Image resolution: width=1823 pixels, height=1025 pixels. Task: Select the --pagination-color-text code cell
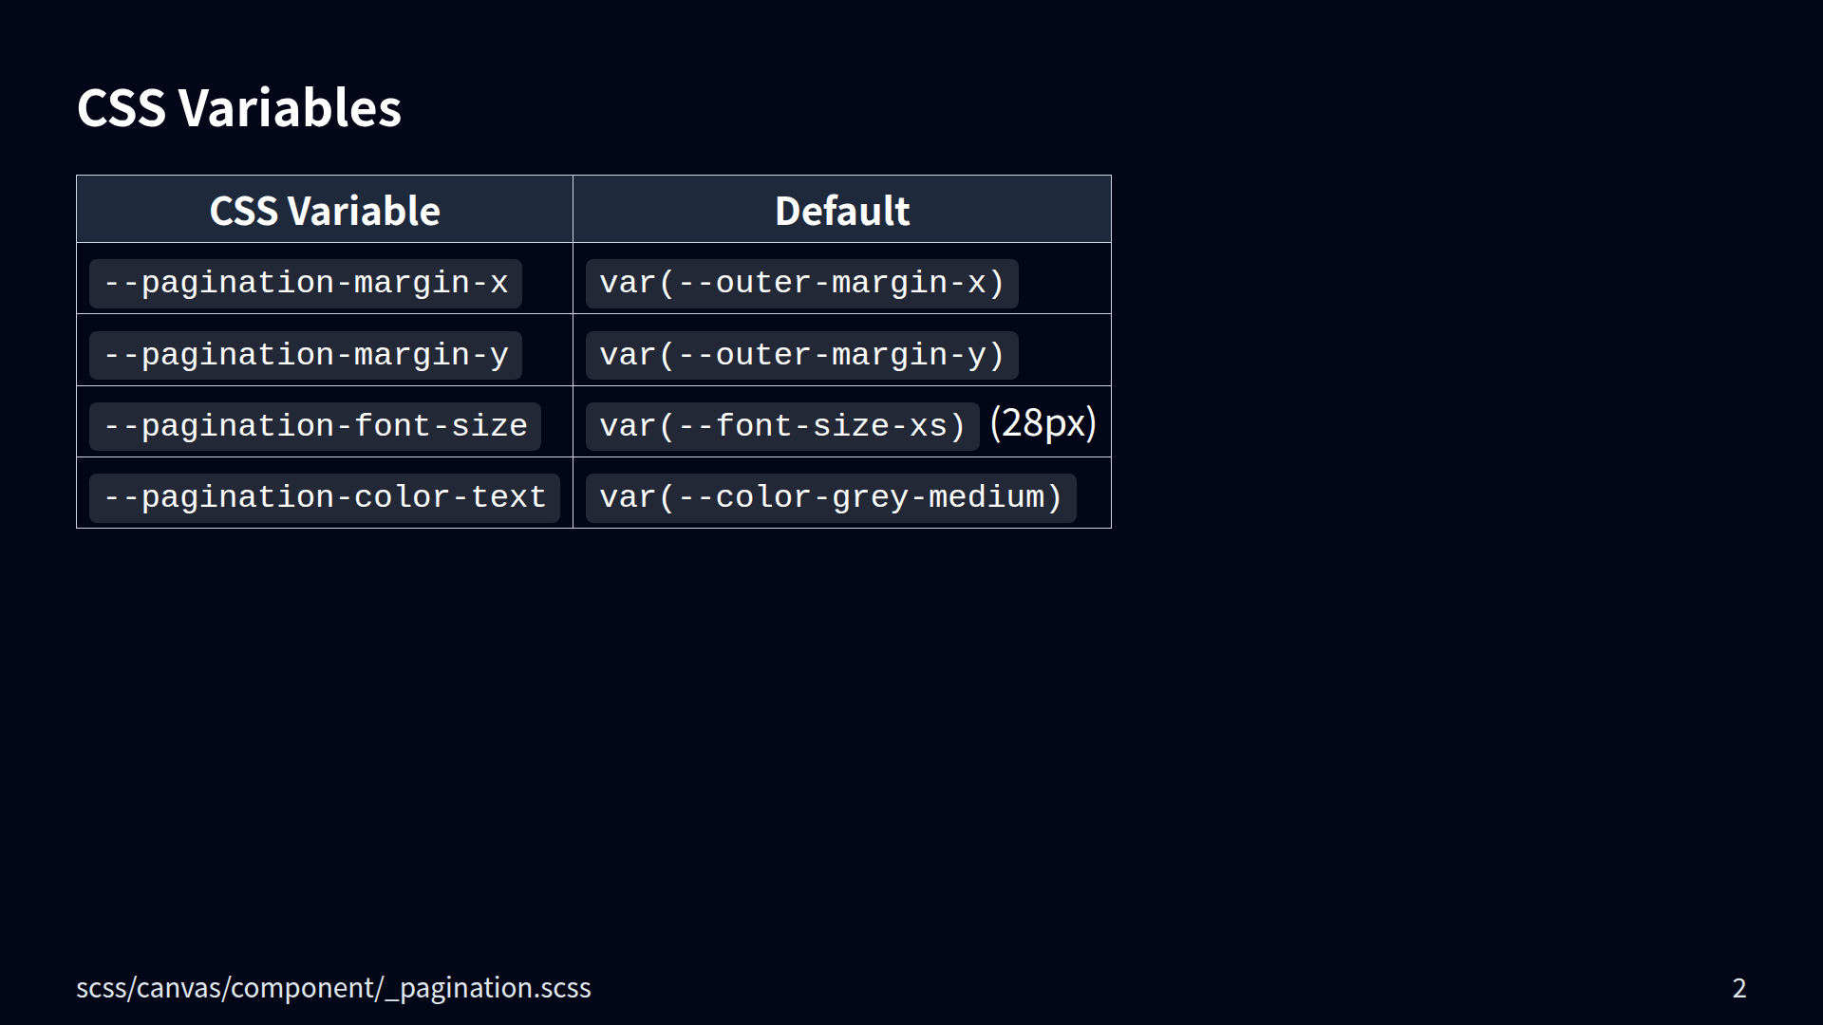click(325, 498)
